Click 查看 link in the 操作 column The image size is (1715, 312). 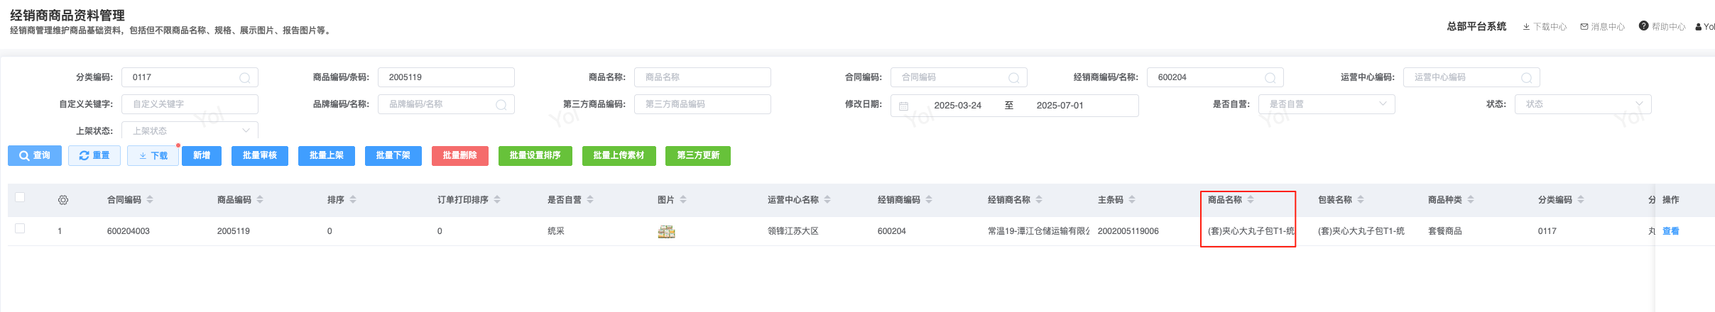(1670, 231)
